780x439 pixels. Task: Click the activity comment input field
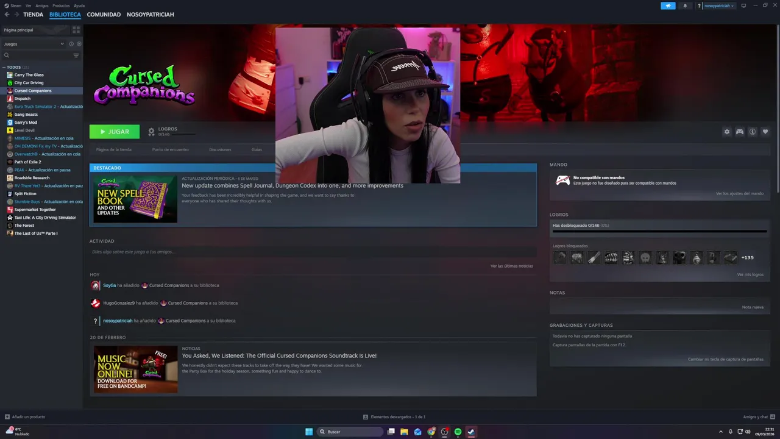tap(313, 252)
